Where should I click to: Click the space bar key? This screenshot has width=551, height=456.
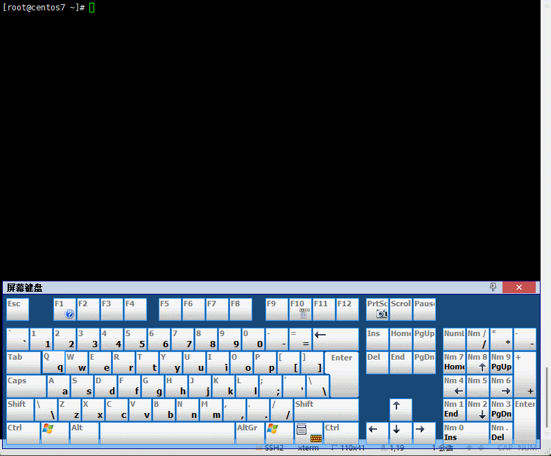pos(167,433)
